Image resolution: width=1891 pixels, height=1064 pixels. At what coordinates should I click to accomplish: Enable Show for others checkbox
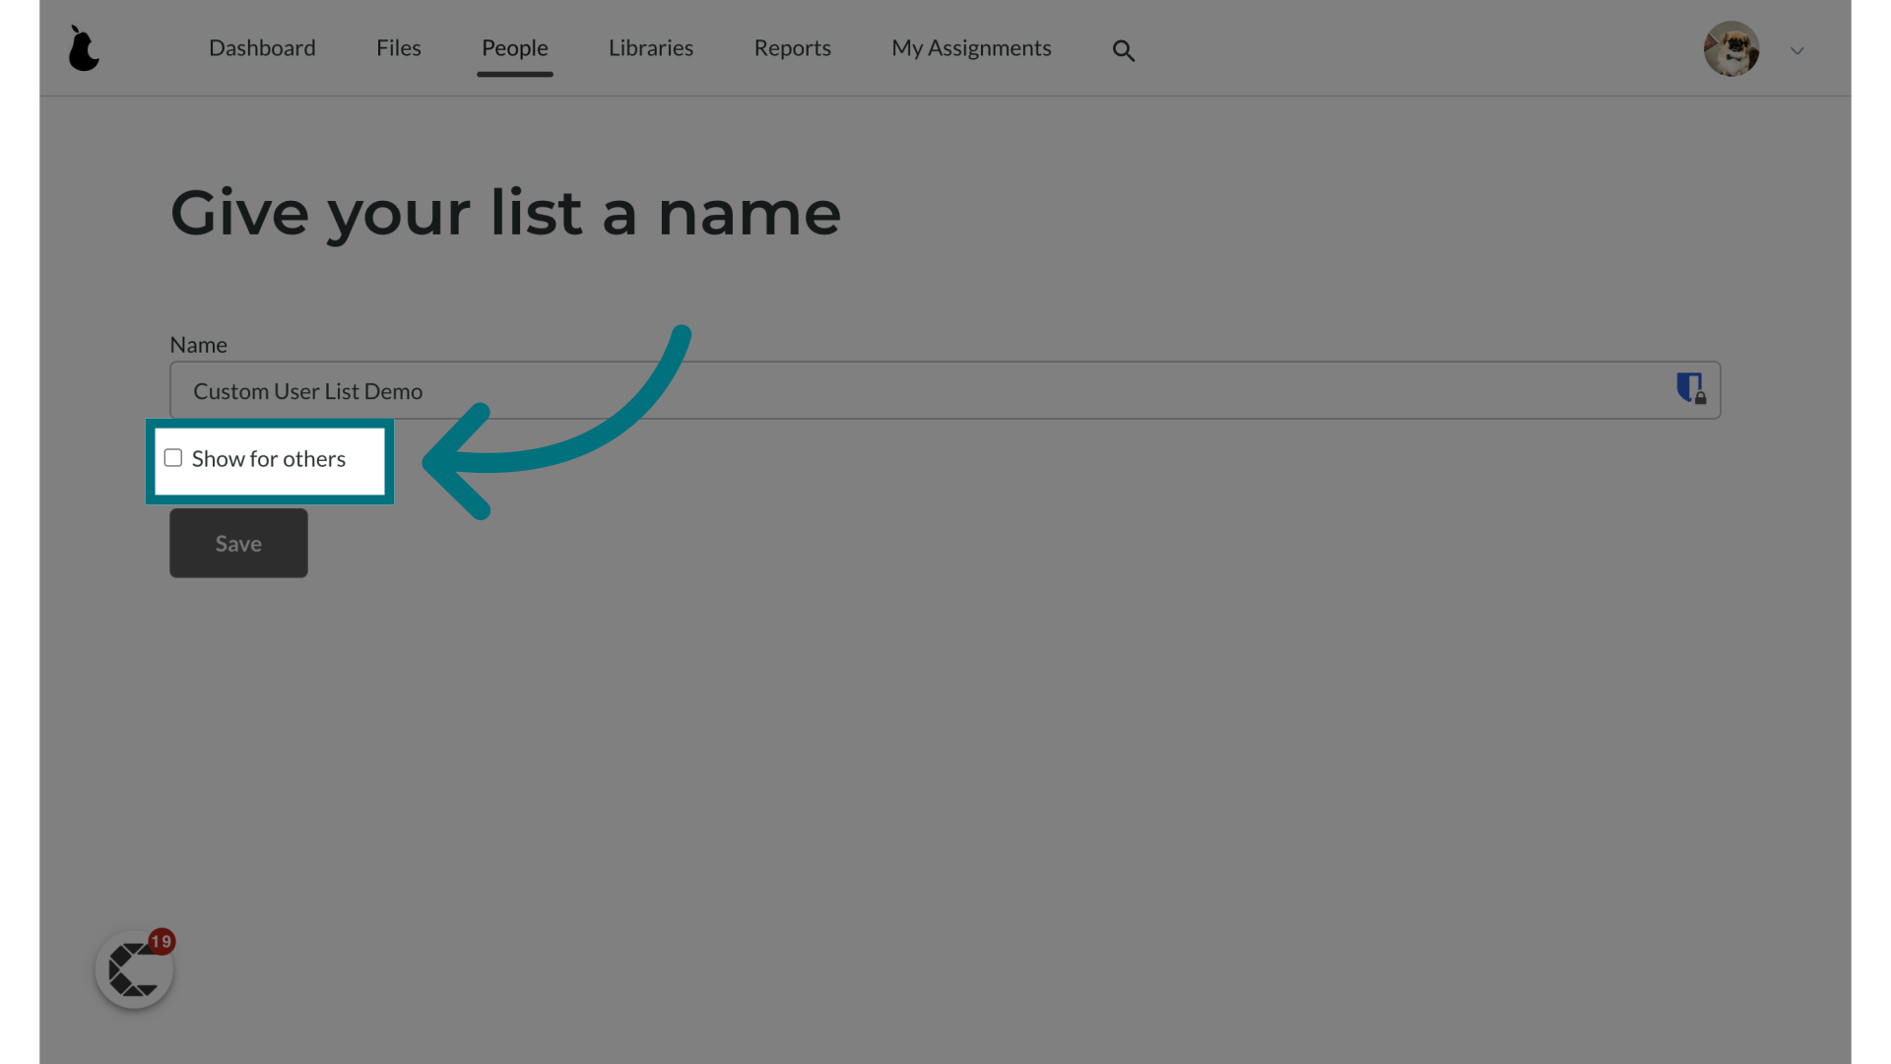pyautogui.click(x=172, y=457)
